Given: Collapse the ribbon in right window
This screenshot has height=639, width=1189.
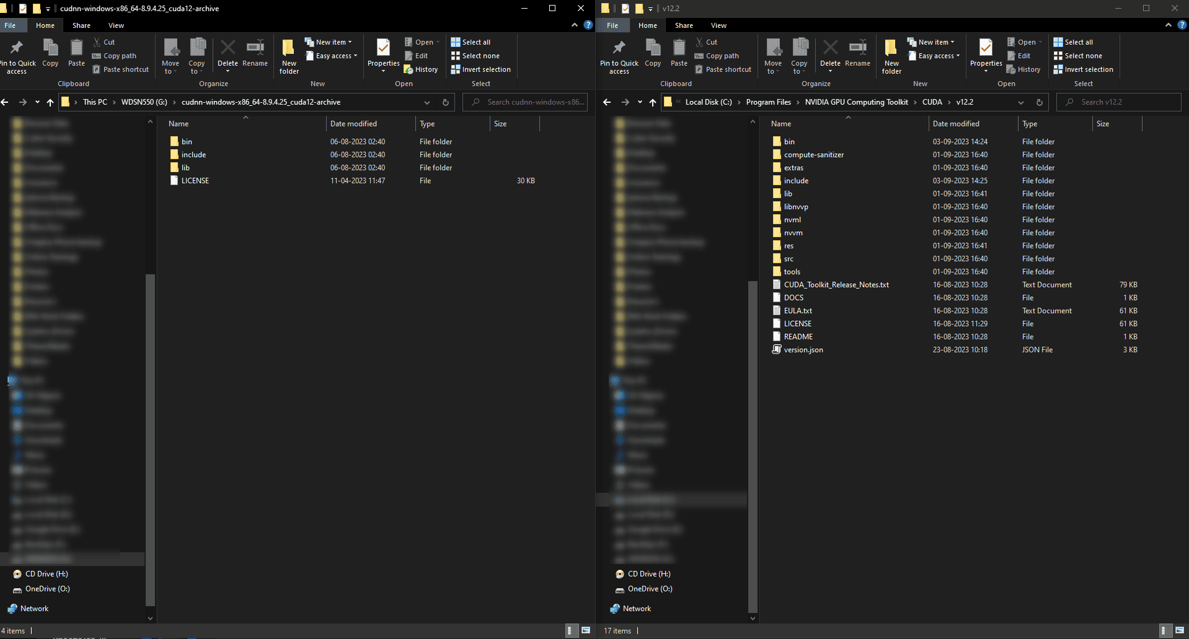Looking at the screenshot, I should [x=1168, y=25].
